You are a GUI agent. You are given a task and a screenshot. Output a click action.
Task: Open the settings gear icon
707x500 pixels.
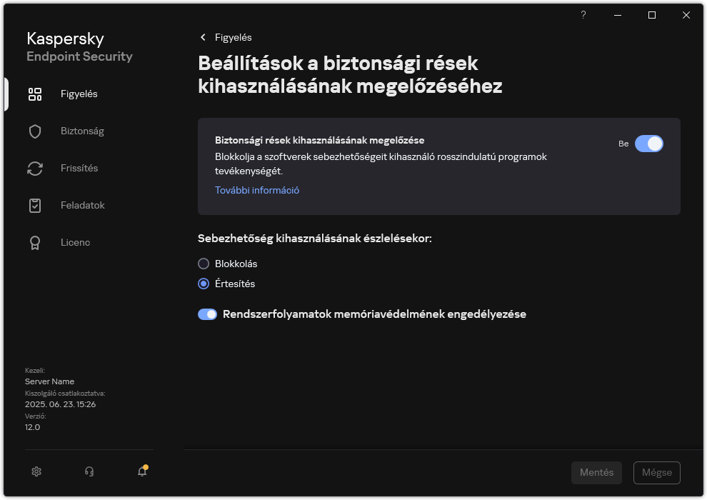[36, 471]
